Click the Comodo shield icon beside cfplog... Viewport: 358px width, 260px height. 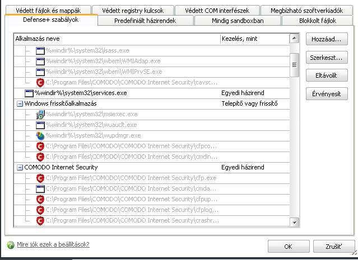(40, 210)
